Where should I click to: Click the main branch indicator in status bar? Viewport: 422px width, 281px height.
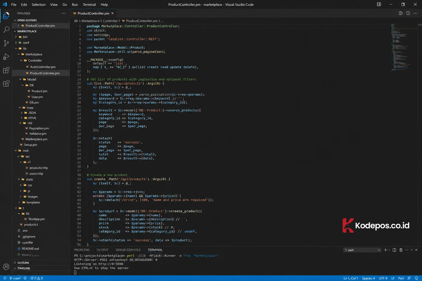click(x=15, y=278)
